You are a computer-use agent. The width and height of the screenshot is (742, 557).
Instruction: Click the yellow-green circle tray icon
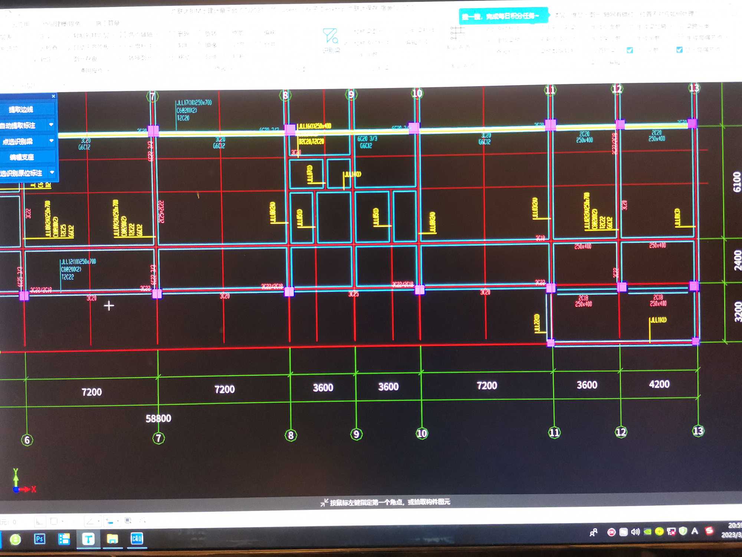coord(659,531)
